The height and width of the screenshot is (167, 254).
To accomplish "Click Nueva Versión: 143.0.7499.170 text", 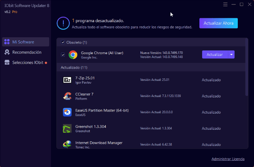I will (x=161, y=53).
